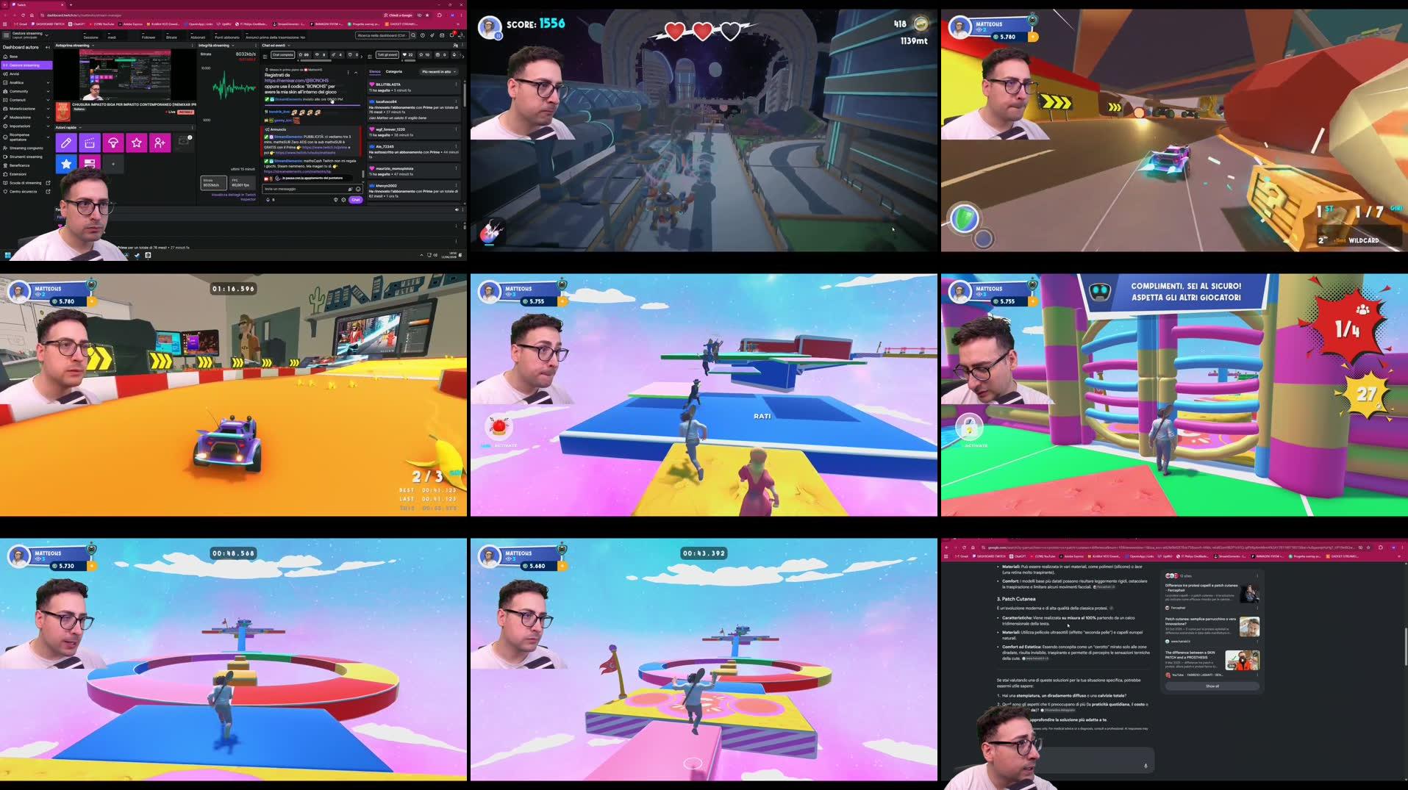Open Integrità streaming panel dropdown
1408x790 pixels.
coord(233,46)
